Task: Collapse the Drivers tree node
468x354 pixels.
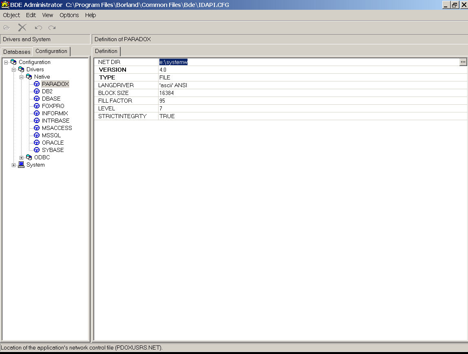Action: click(x=14, y=70)
